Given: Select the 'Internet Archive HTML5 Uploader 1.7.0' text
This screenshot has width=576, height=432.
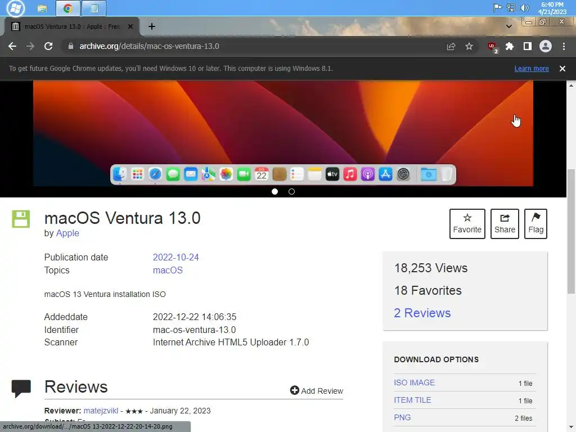Looking at the screenshot, I should pos(231,343).
